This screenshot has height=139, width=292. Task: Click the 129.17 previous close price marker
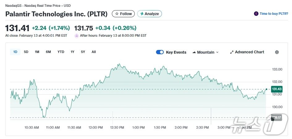click(276, 117)
